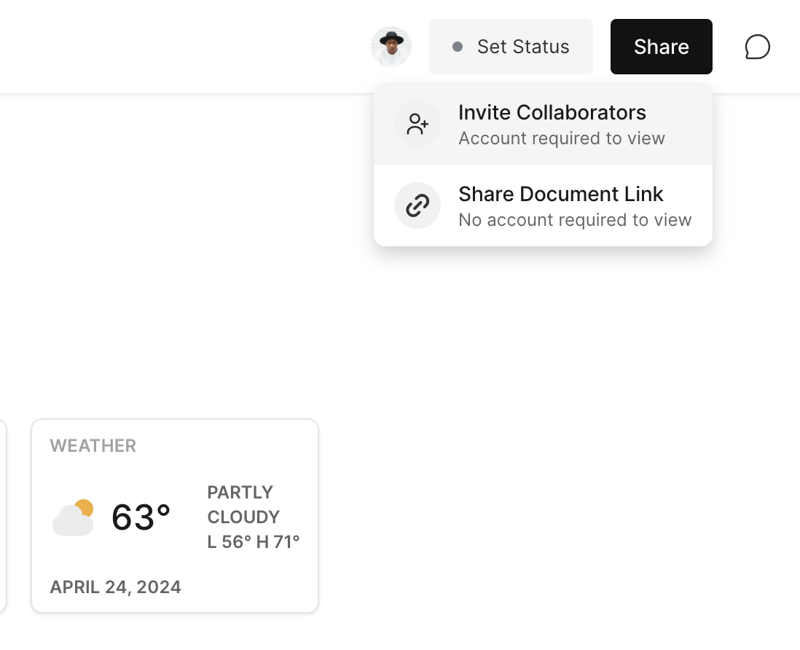
Task: Choose Share Document Link option
Action: 560,195
